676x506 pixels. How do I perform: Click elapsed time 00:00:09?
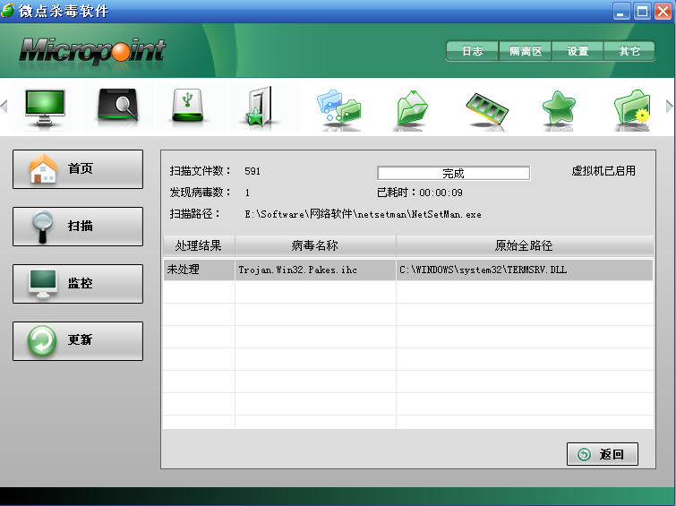(441, 193)
